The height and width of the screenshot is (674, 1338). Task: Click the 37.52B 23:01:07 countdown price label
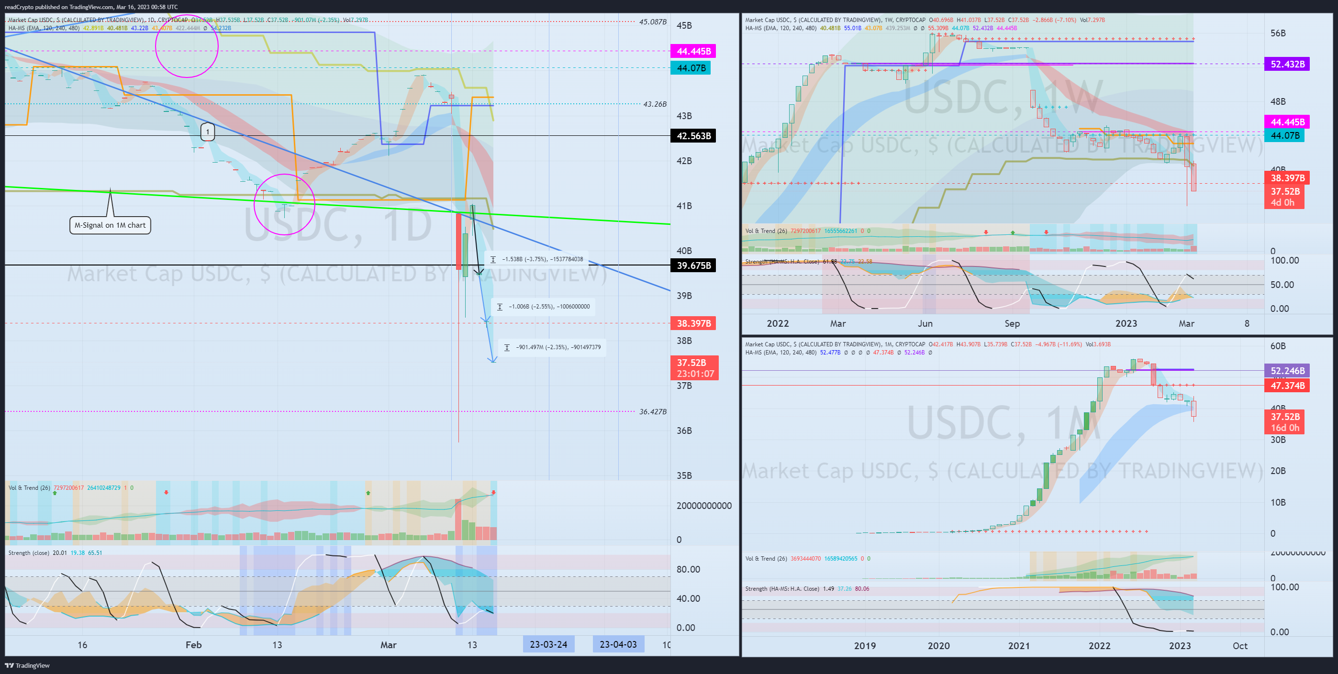694,368
